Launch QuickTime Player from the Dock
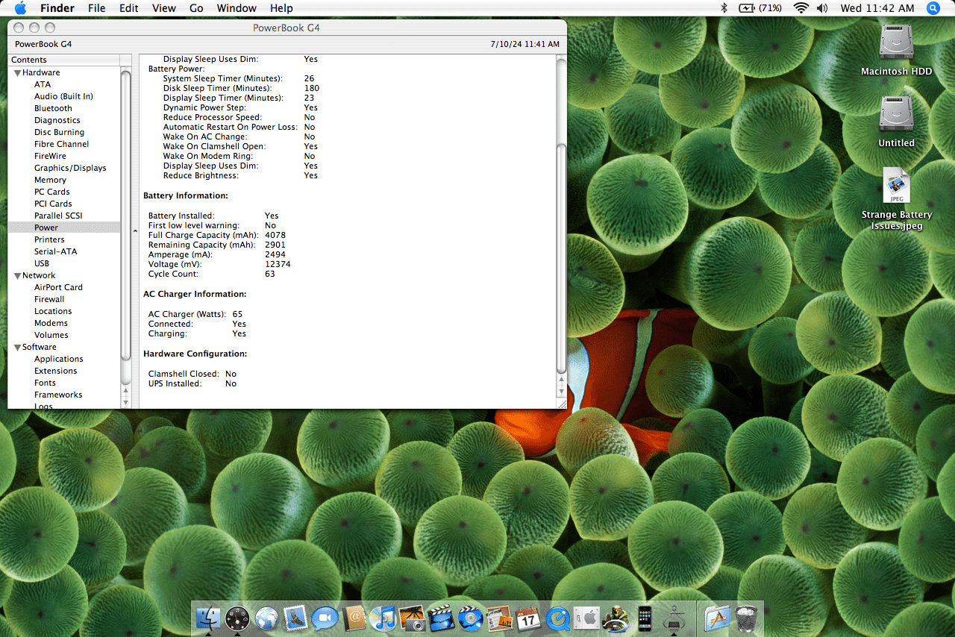Image resolution: width=955 pixels, height=637 pixels. coord(557,618)
